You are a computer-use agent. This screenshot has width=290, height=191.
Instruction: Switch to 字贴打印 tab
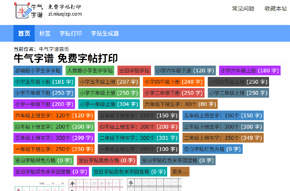[x=71, y=33]
